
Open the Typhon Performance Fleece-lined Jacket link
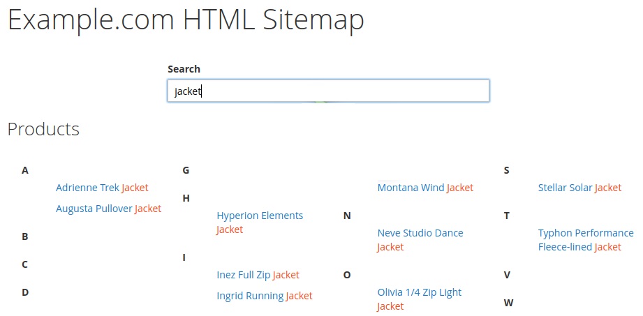pyautogui.click(x=586, y=240)
